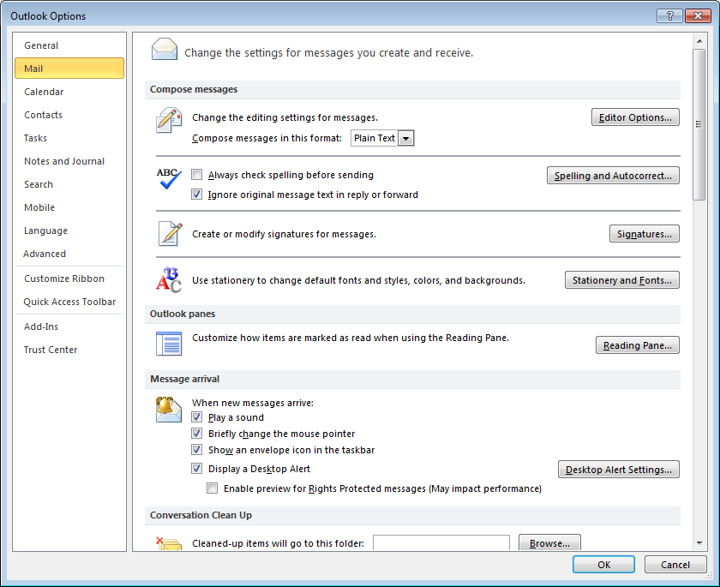Open Spelling and Autocorrect settings
The image size is (720, 587).
click(x=613, y=176)
